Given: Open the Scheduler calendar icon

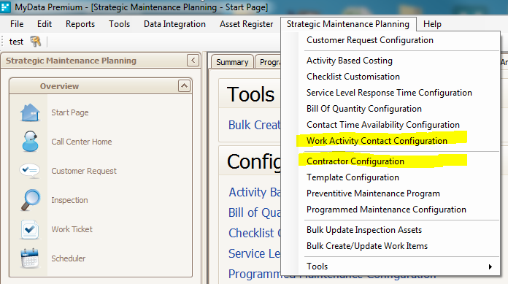Looking at the screenshot, I should pyautogui.click(x=30, y=258).
